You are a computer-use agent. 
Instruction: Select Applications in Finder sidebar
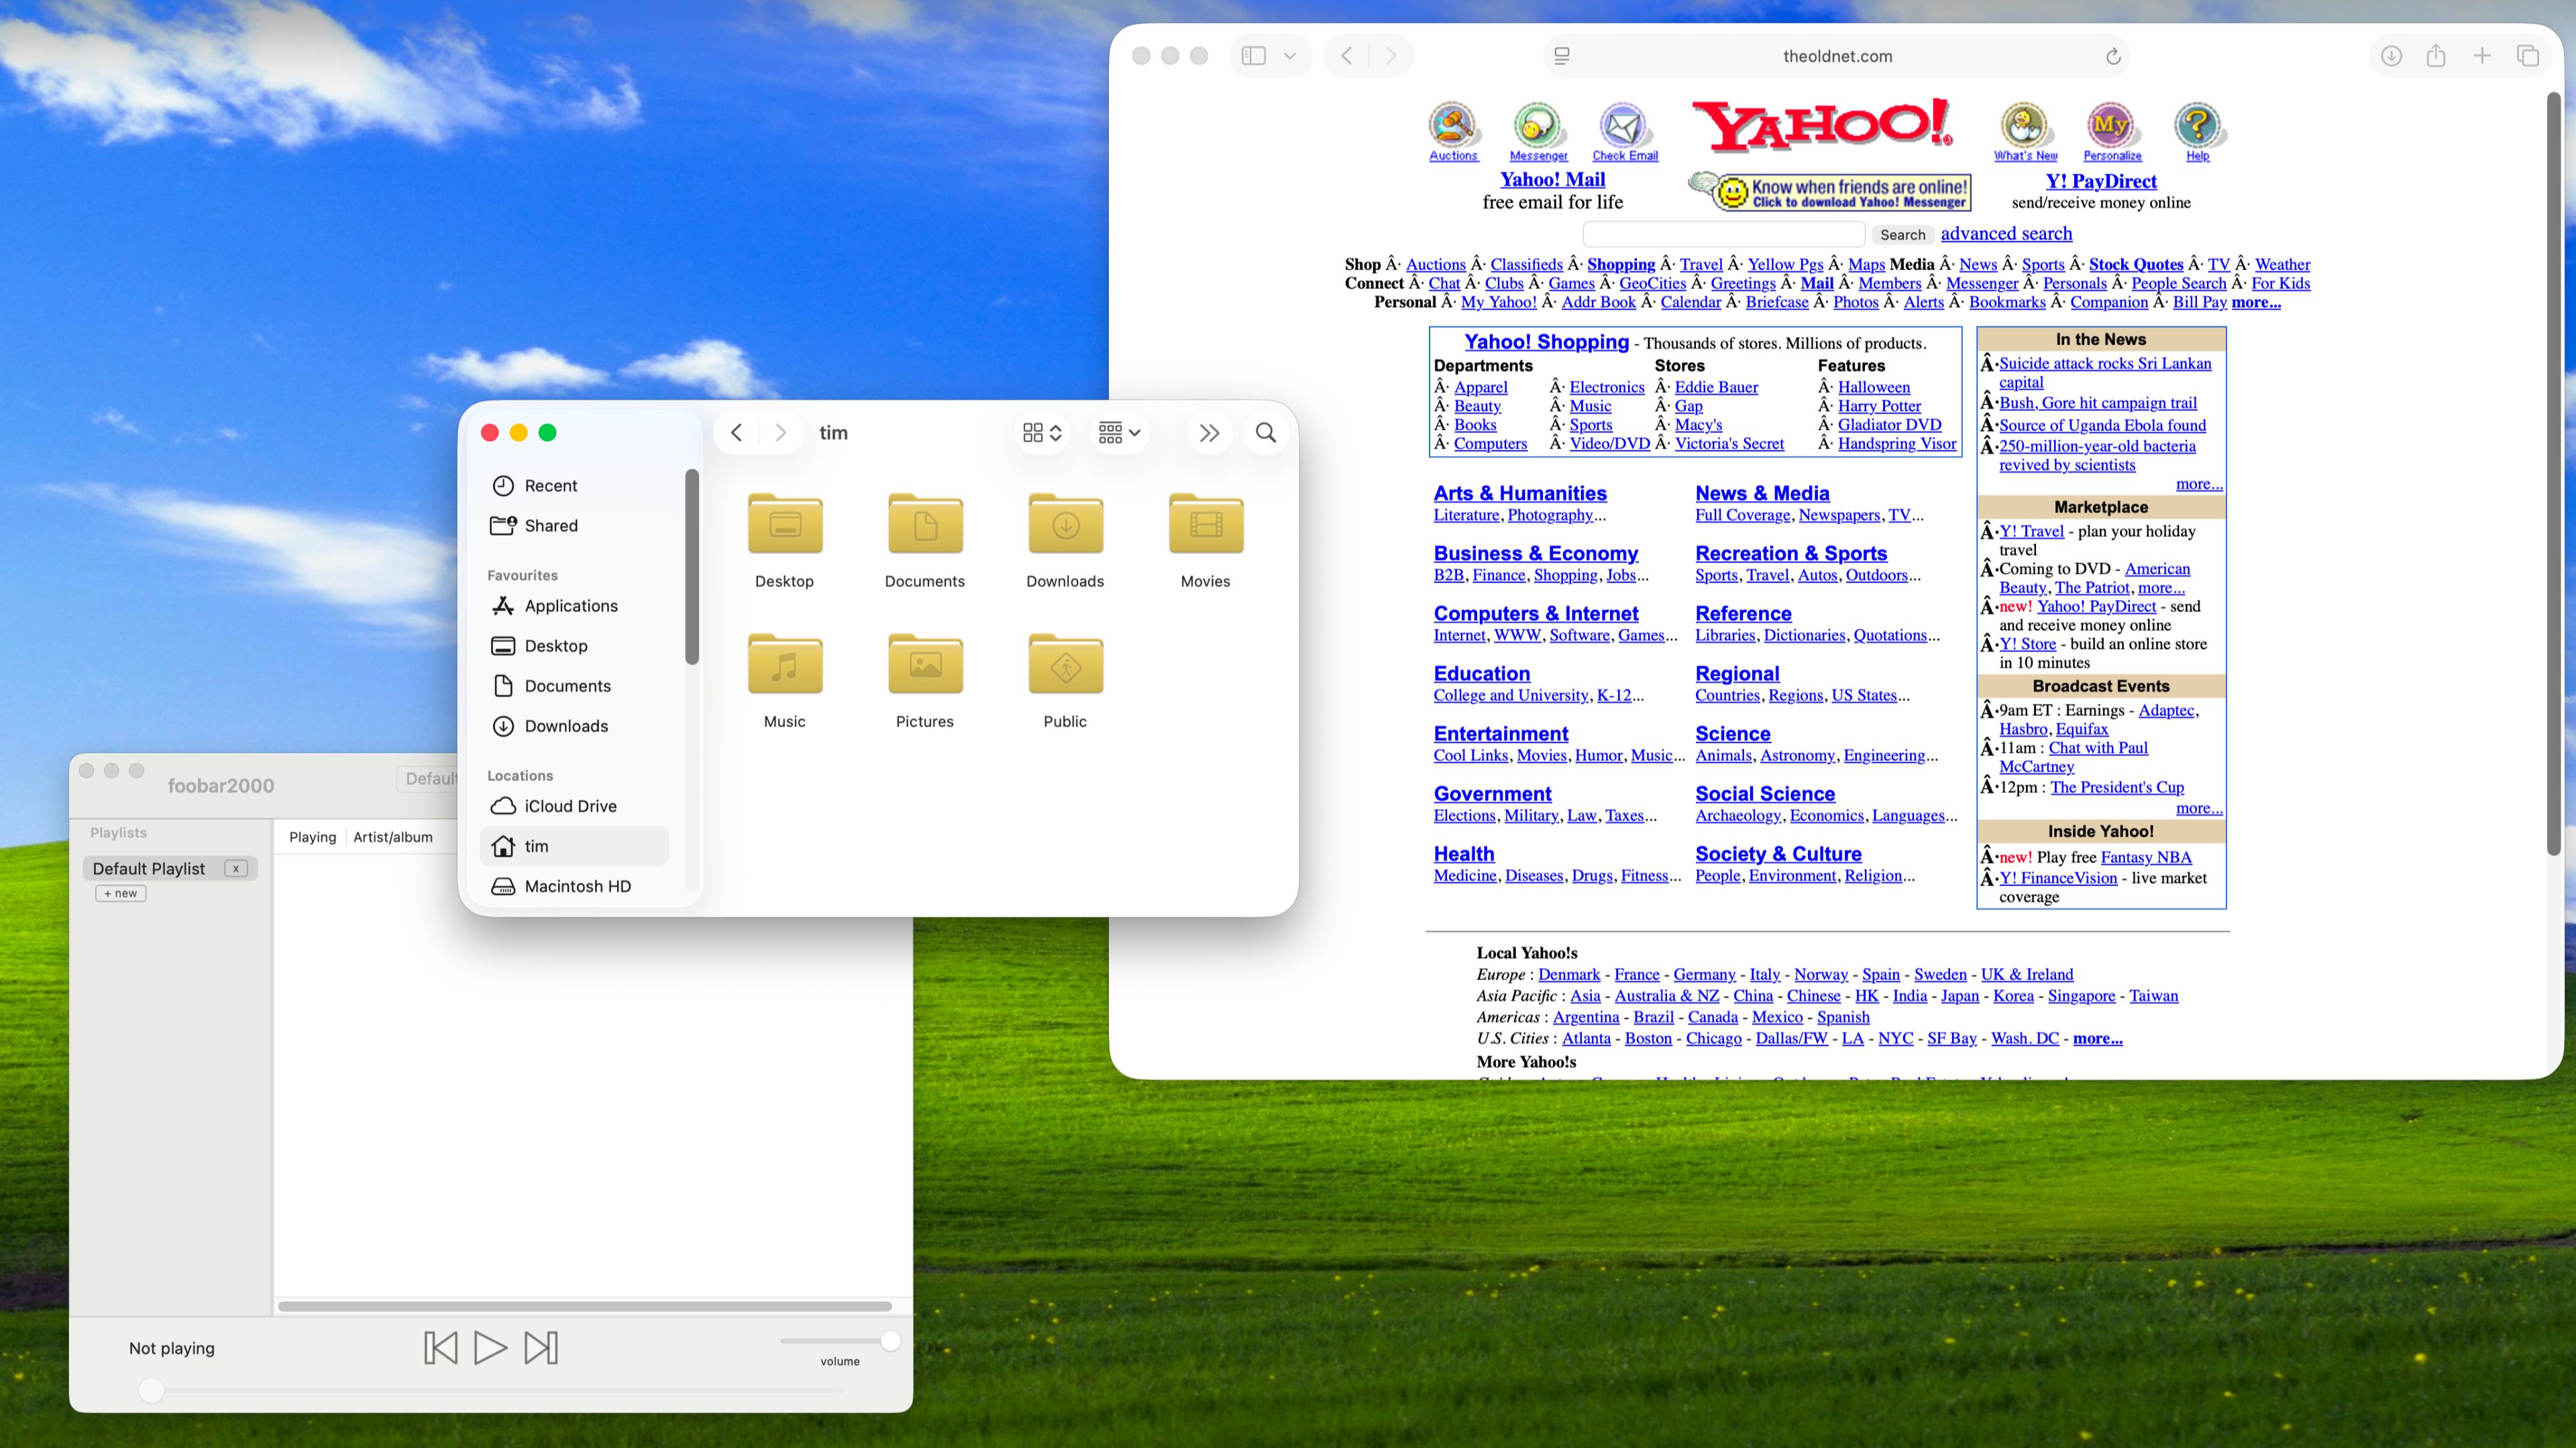pos(571,605)
